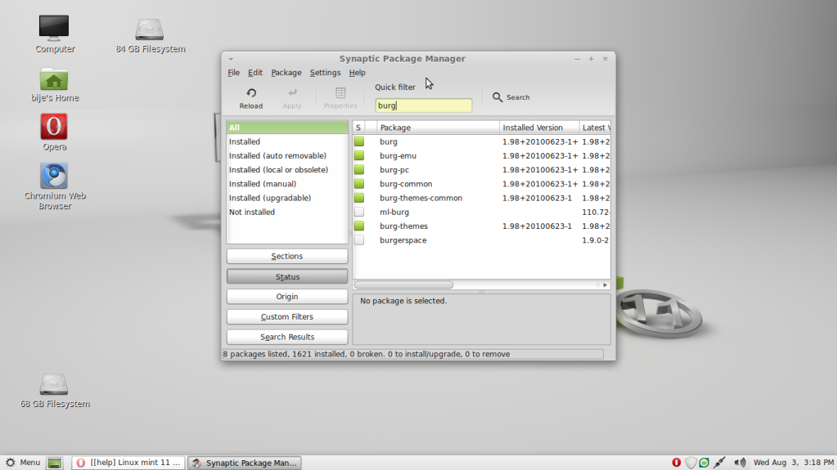Open the Properties toolbar icon

click(340, 93)
